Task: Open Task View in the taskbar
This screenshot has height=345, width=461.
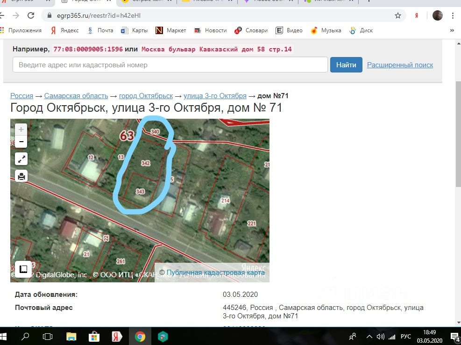Action: click(47, 336)
